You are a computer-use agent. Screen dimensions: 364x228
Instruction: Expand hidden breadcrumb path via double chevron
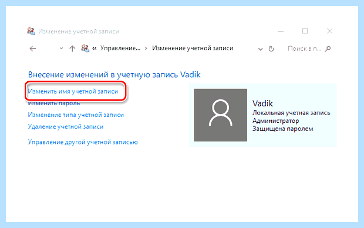pos(95,49)
